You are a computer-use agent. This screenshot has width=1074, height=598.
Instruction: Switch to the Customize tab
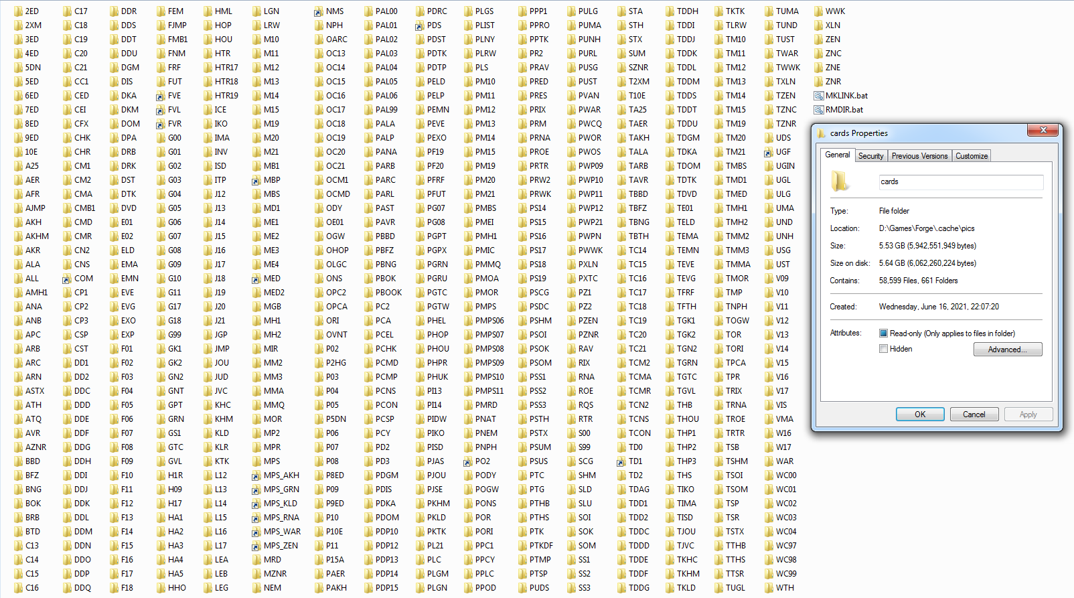click(x=971, y=156)
